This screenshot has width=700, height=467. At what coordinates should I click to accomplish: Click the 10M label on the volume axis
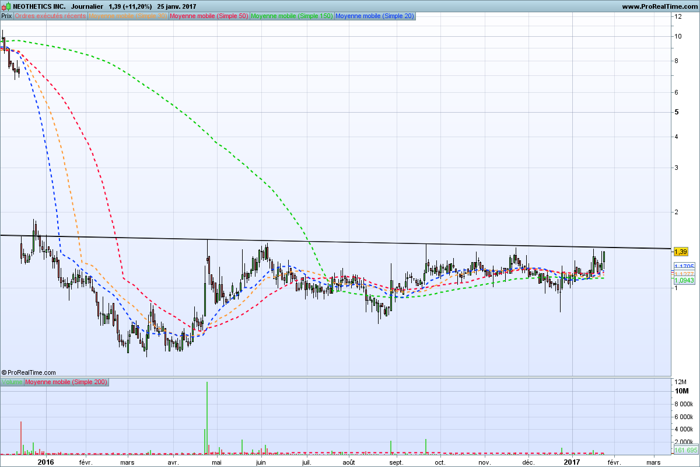pyautogui.click(x=682, y=391)
